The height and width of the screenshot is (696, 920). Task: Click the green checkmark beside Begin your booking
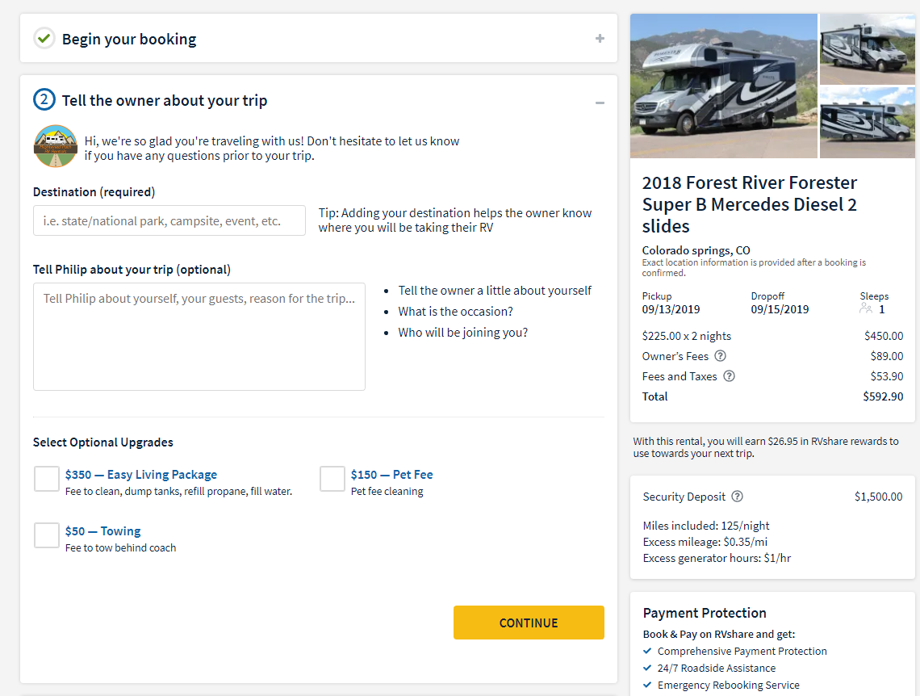pyautogui.click(x=44, y=38)
